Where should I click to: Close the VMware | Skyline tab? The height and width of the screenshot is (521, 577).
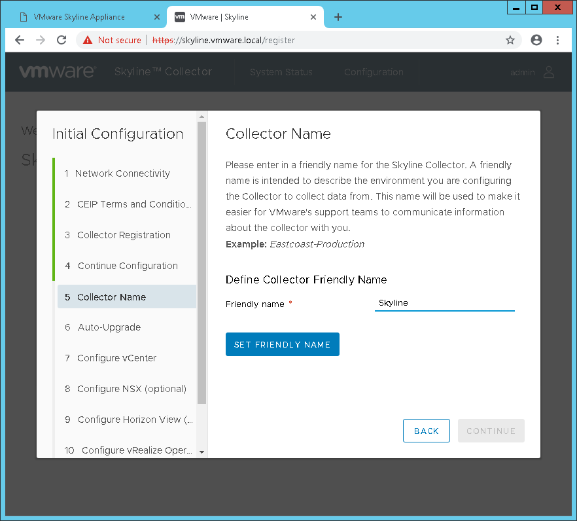click(313, 17)
